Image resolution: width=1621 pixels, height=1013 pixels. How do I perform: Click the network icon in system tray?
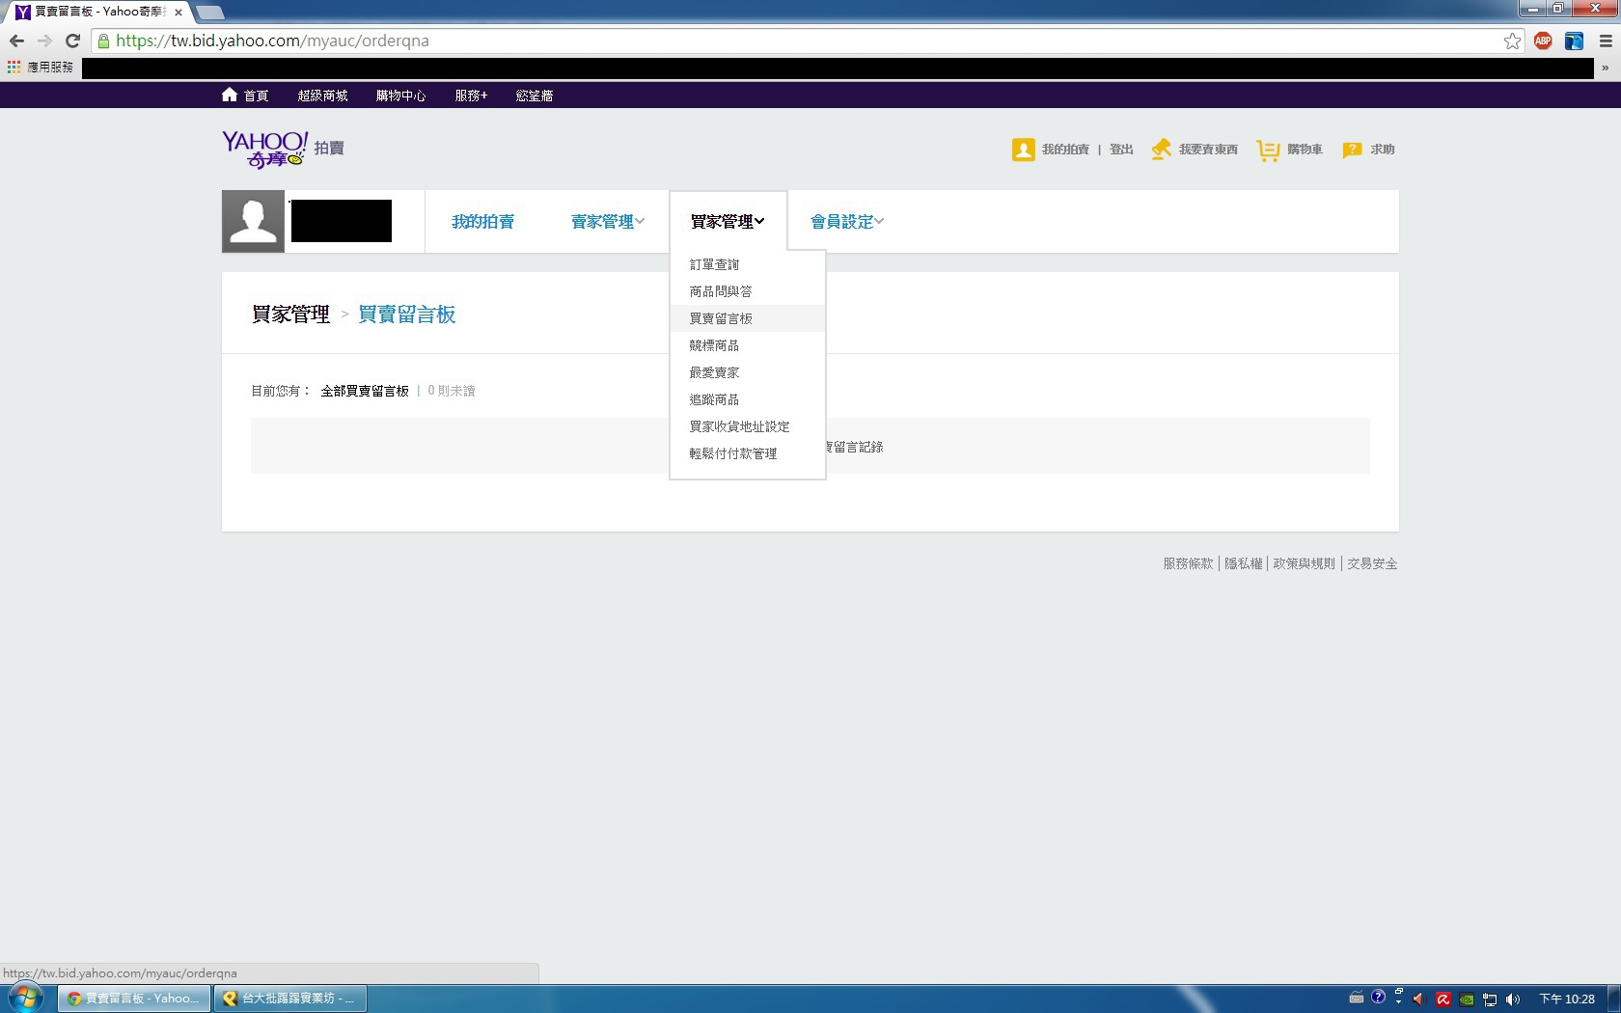[1490, 999]
